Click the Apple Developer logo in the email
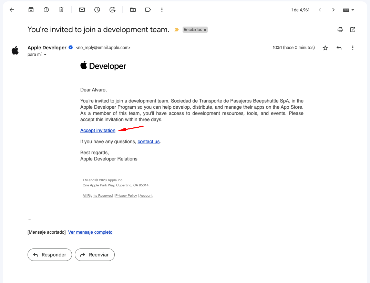The image size is (370, 283). tap(103, 66)
